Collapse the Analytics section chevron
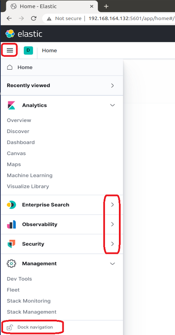This screenshot has height=335, width=175. [113, 105]
